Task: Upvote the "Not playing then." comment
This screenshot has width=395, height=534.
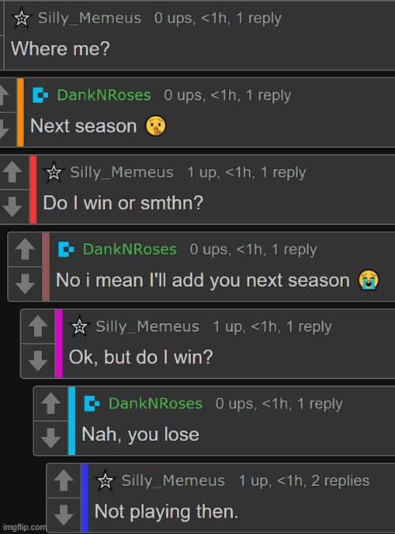Action: tap(64, 480)
